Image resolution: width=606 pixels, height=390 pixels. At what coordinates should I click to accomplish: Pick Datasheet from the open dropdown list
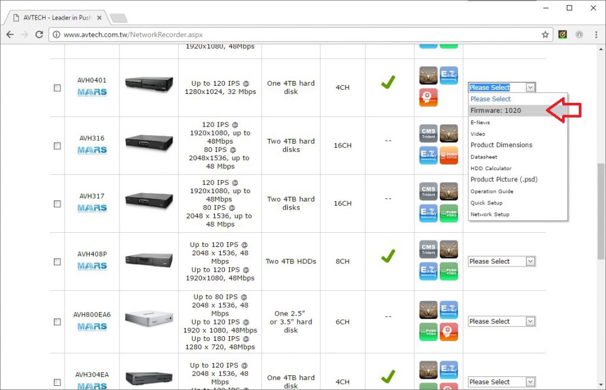(x=484, y=157)
